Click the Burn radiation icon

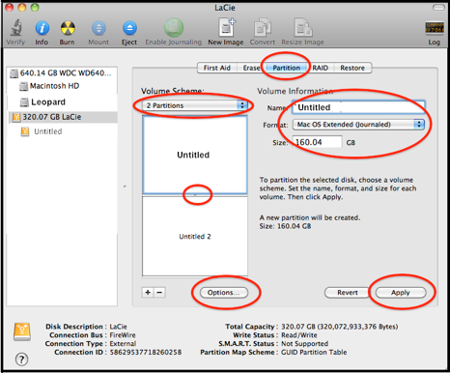click(68, 28)
